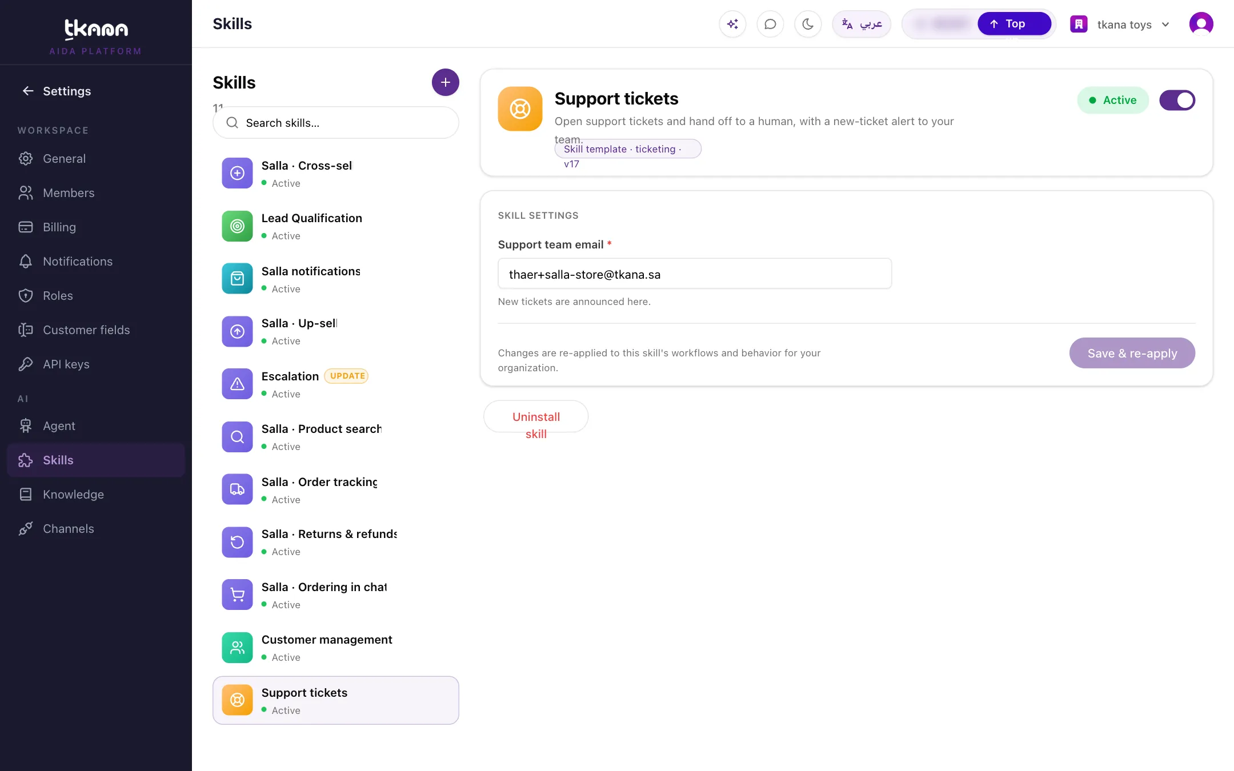The width and height of the screenshot is (1234, 771).
Task: Select the Salla notifications skill icon
Action: point(237,279)
